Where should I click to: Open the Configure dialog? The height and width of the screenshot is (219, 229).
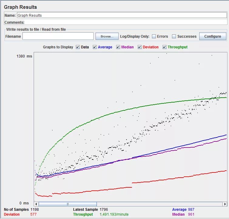(x=213, y=36)
